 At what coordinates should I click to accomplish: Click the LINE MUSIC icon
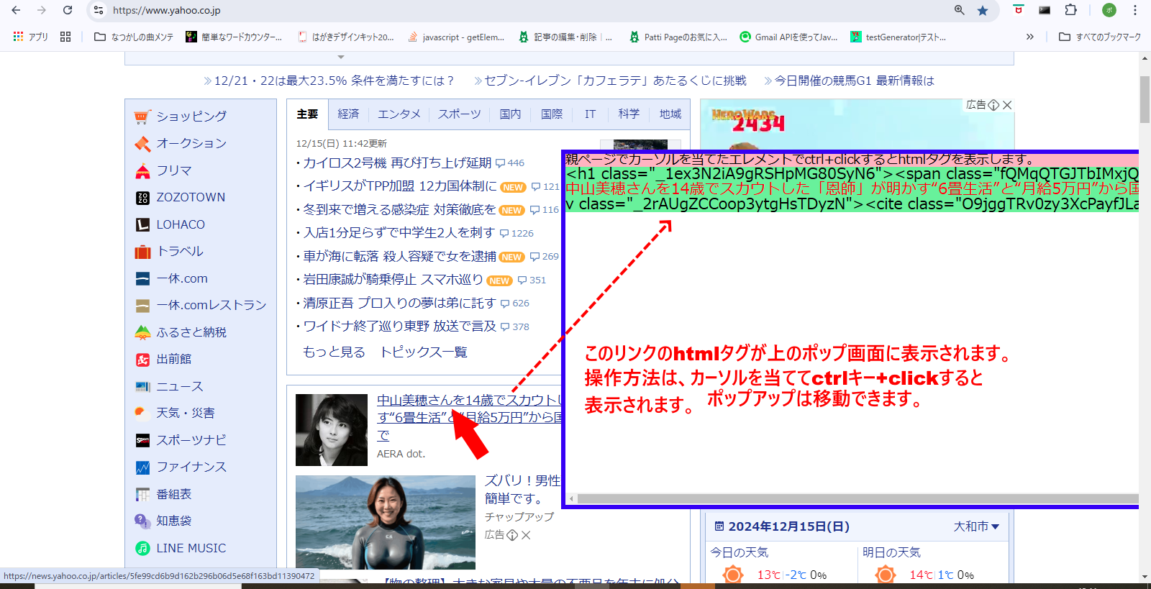[142, 548]
